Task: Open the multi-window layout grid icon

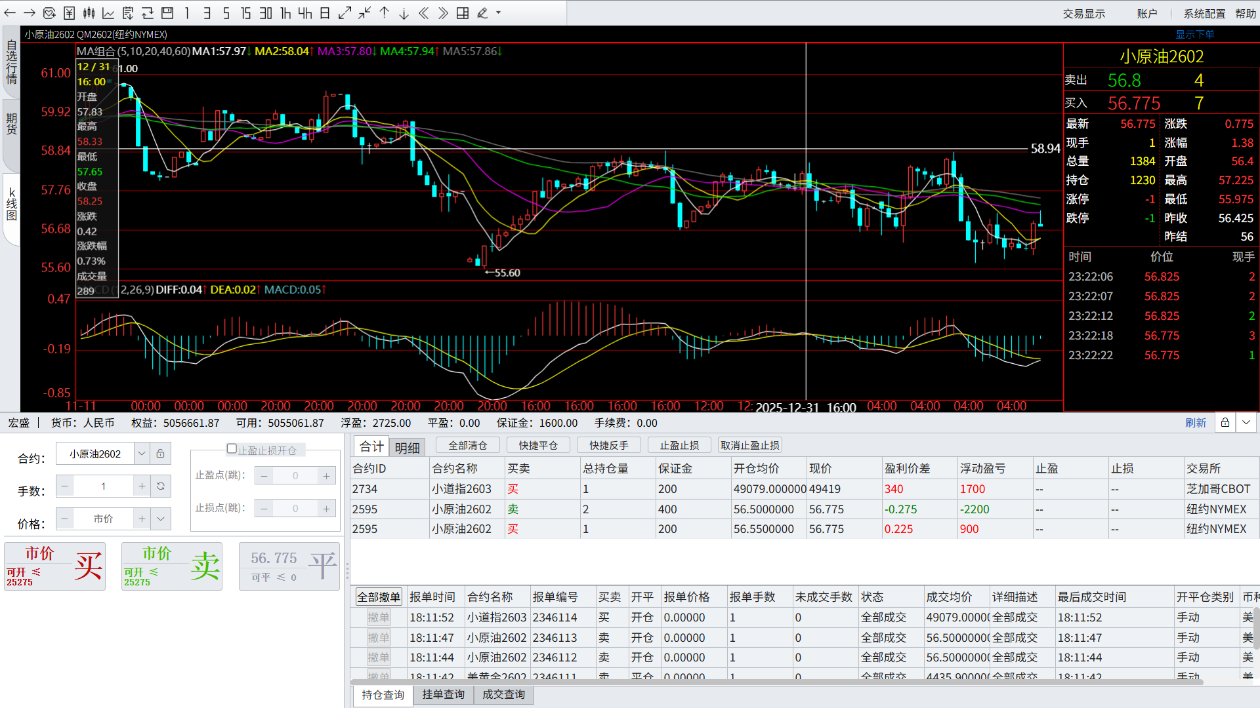Action: pyautogui.click(x=463, y=13)
